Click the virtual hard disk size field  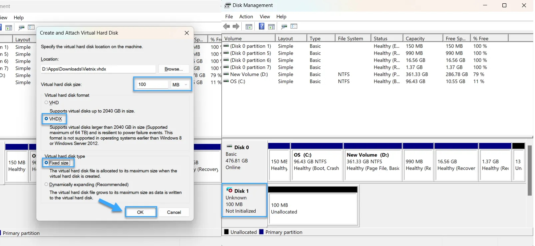[x=152, y=84]
